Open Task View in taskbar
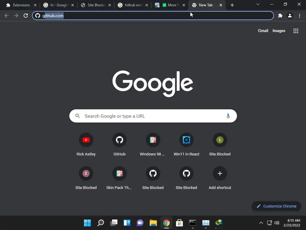 [114, 223]
